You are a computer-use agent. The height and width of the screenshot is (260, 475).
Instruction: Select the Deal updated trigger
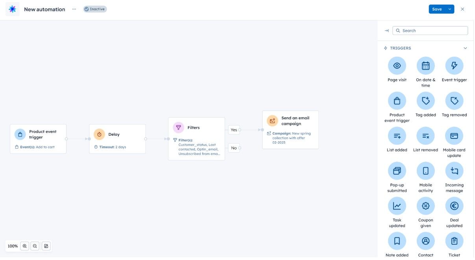click(x=454, y=206)
